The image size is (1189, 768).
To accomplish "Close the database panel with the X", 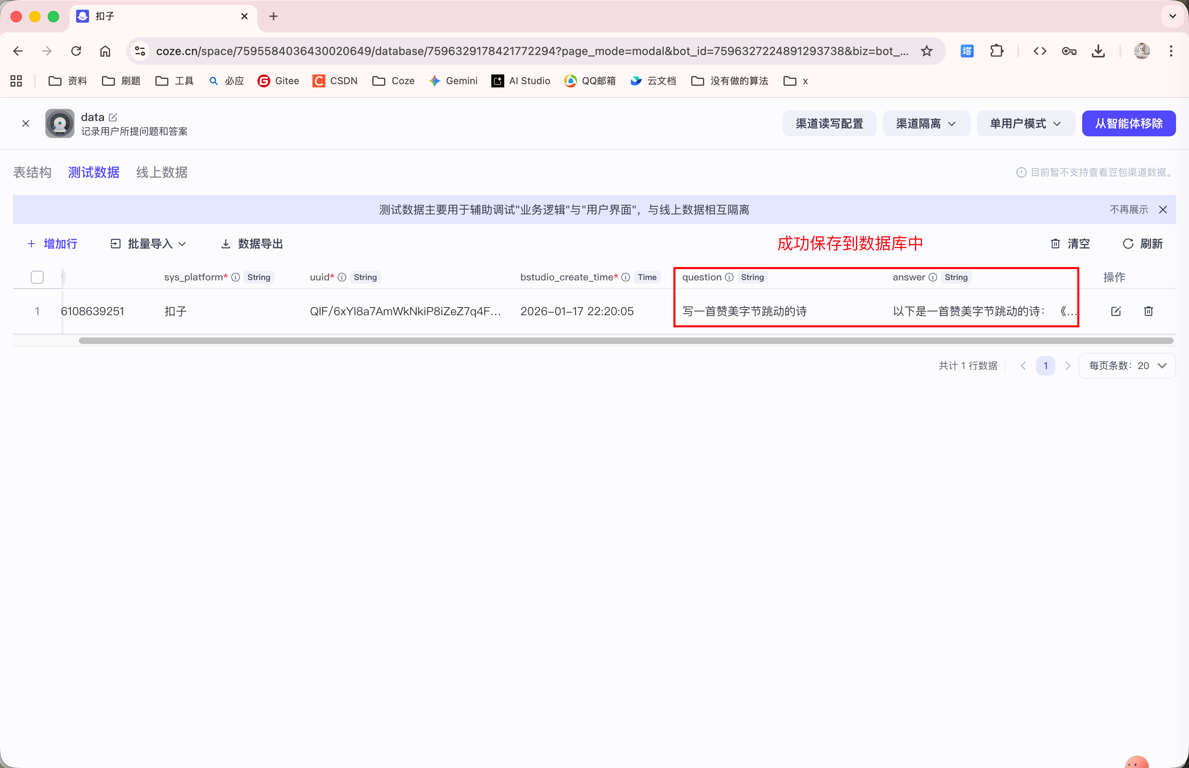I will click(26, 123).
